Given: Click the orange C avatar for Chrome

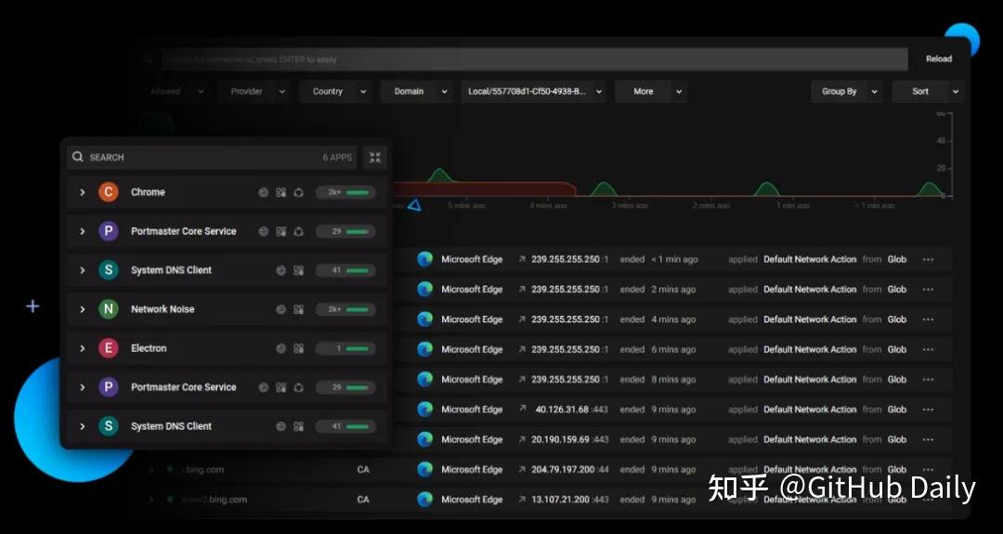Looking at the screenshot, I should (x=108, y=192).
